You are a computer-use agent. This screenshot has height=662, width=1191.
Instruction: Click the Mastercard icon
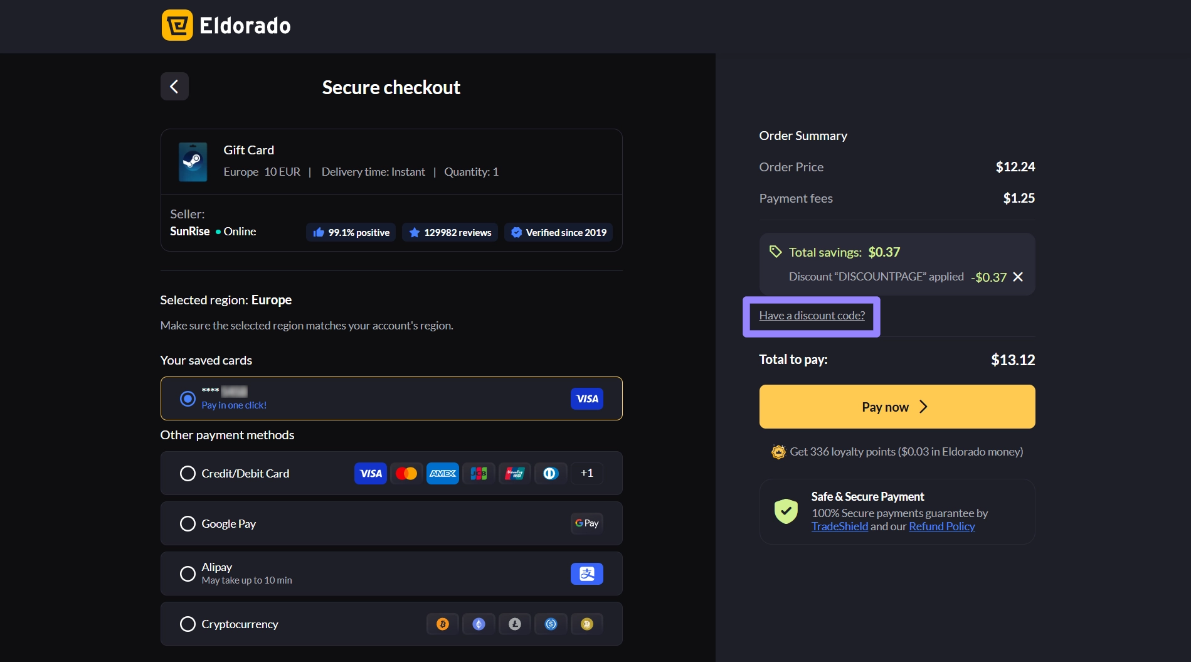click(x=406, y=473)
